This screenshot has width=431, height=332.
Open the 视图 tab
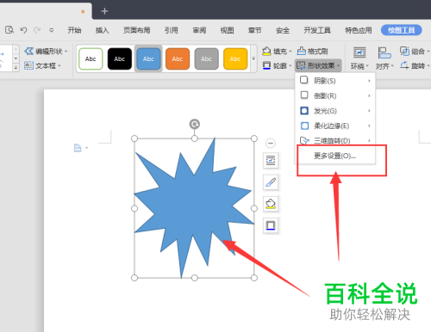pos(227,30)
